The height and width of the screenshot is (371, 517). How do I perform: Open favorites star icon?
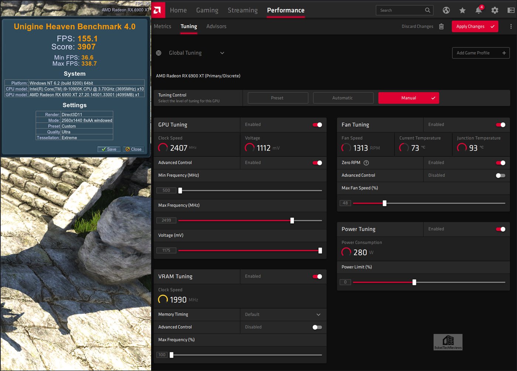pyautogui.click(x=462, y=10)
